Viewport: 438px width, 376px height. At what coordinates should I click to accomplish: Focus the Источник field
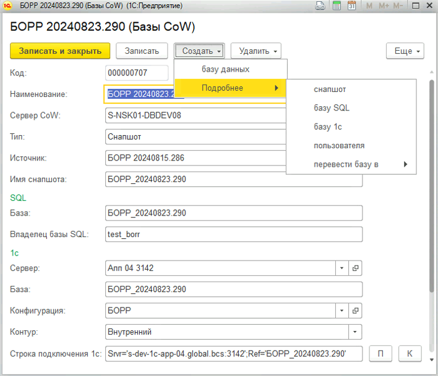(195, 158)
